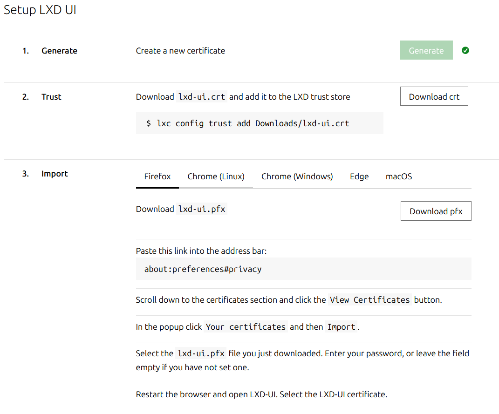This screenshot has width=499, height=414.
Task: Click the Generate certificate button
Action: tap(426, 50)
